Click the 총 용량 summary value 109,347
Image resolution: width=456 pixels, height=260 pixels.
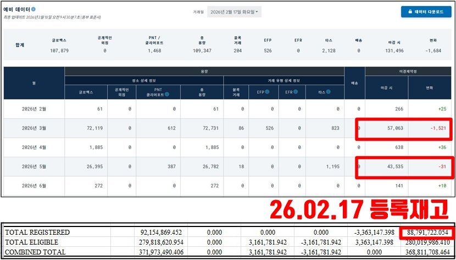tap(202, 51)
